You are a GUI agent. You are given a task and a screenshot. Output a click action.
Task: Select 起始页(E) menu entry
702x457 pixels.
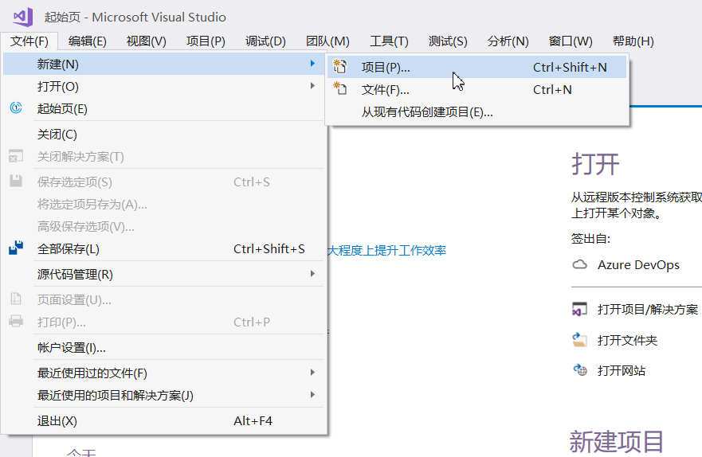(164, 108)
